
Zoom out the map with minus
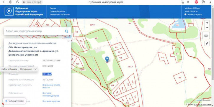pos(207,27)
